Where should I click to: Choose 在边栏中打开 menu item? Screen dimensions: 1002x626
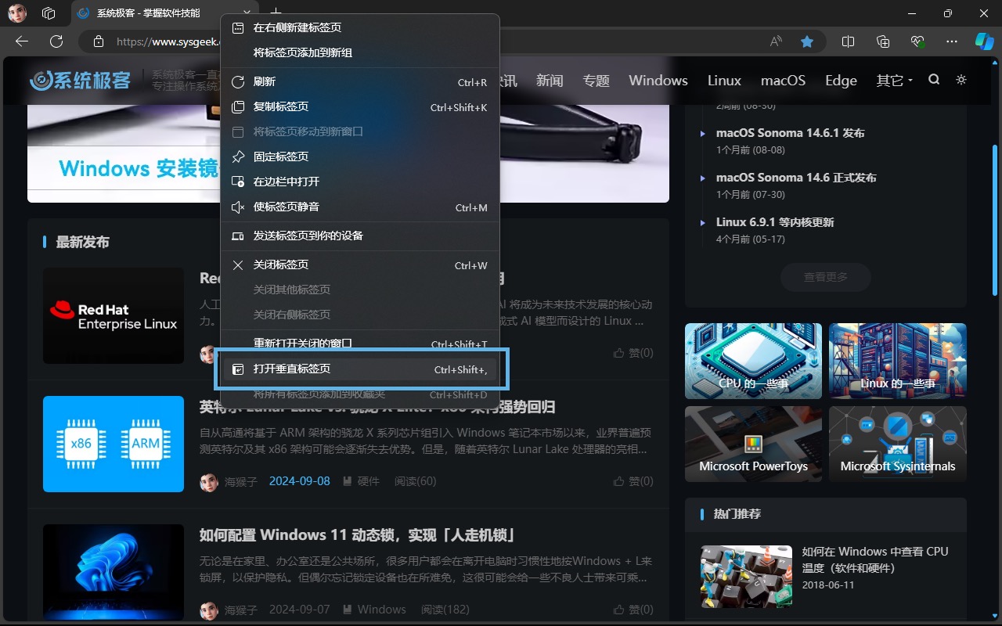(x=360, y=182)
